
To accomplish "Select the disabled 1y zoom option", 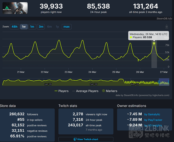I will pyautogui.click(x=57, y=27).
